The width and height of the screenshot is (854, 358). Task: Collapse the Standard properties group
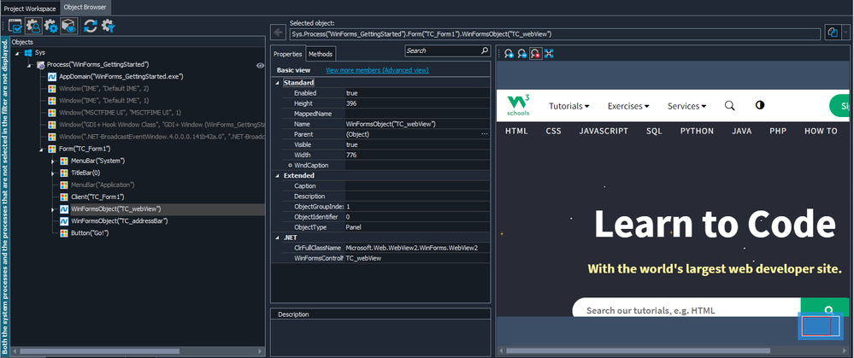tap(276, 82)
